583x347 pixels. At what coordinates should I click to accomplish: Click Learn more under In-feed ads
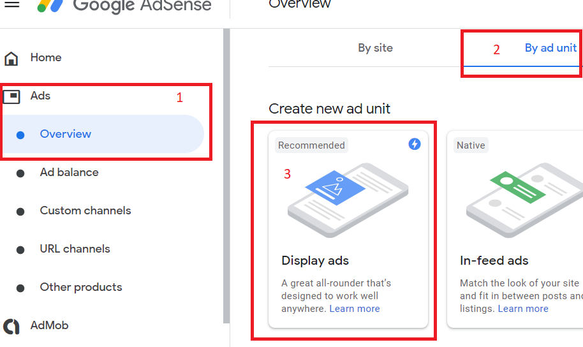523,309
